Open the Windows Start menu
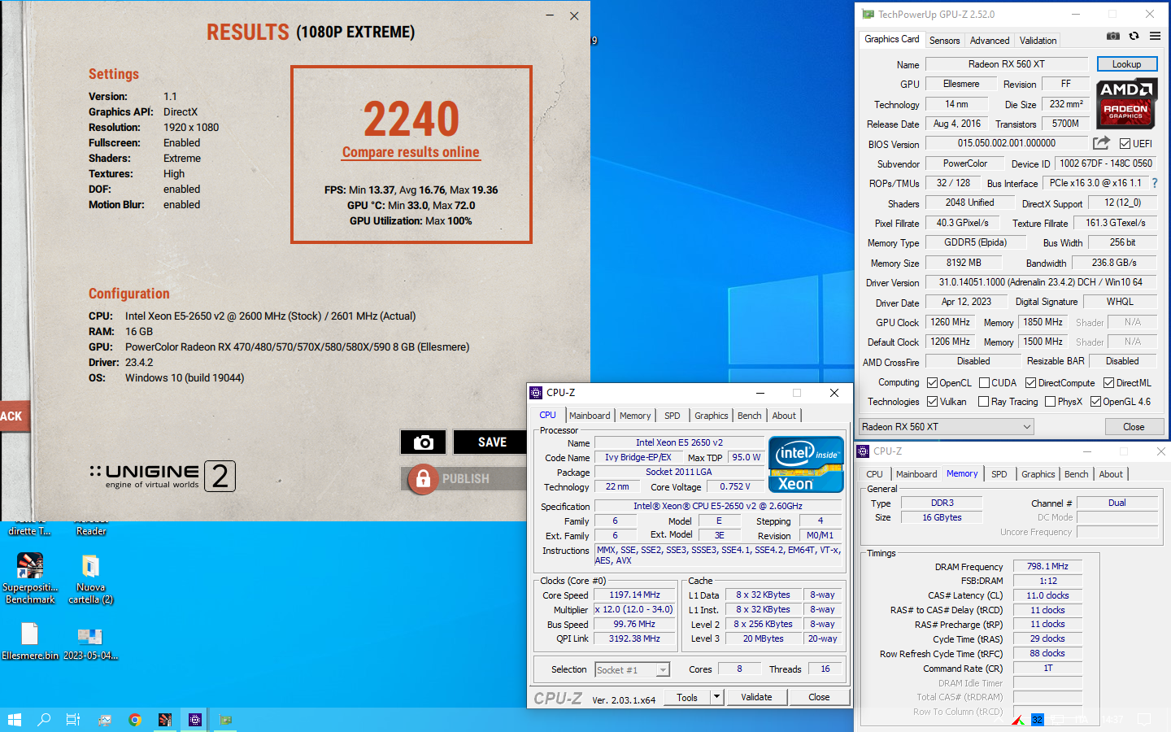 coord(14,720)
